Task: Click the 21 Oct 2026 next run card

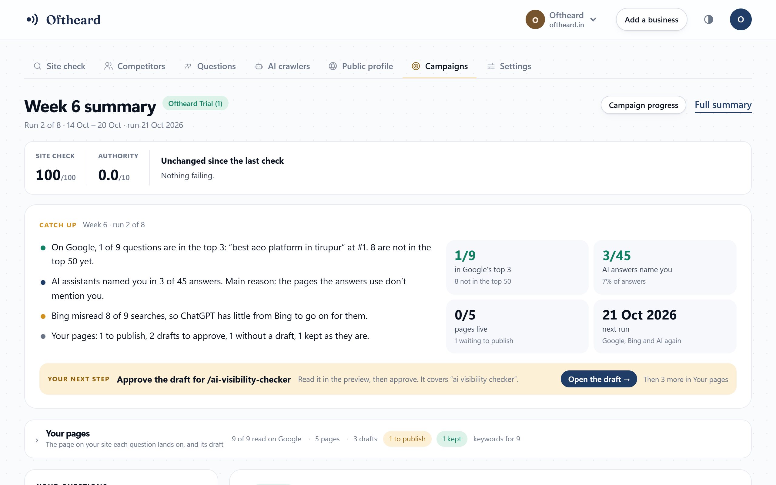Action: click(665, 326)
